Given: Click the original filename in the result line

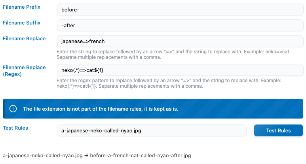Looking at the screenshot, I should click(x=43, y=156).
